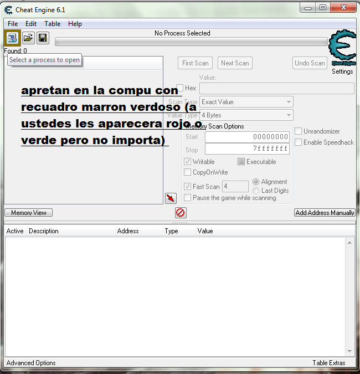
Task: Toggle the Fast Scan checkbox
Action: 187,186
